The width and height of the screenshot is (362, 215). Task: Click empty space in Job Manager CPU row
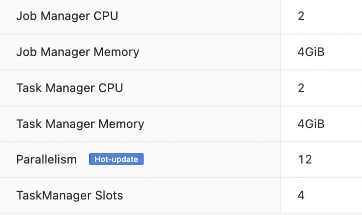(199, 16)
